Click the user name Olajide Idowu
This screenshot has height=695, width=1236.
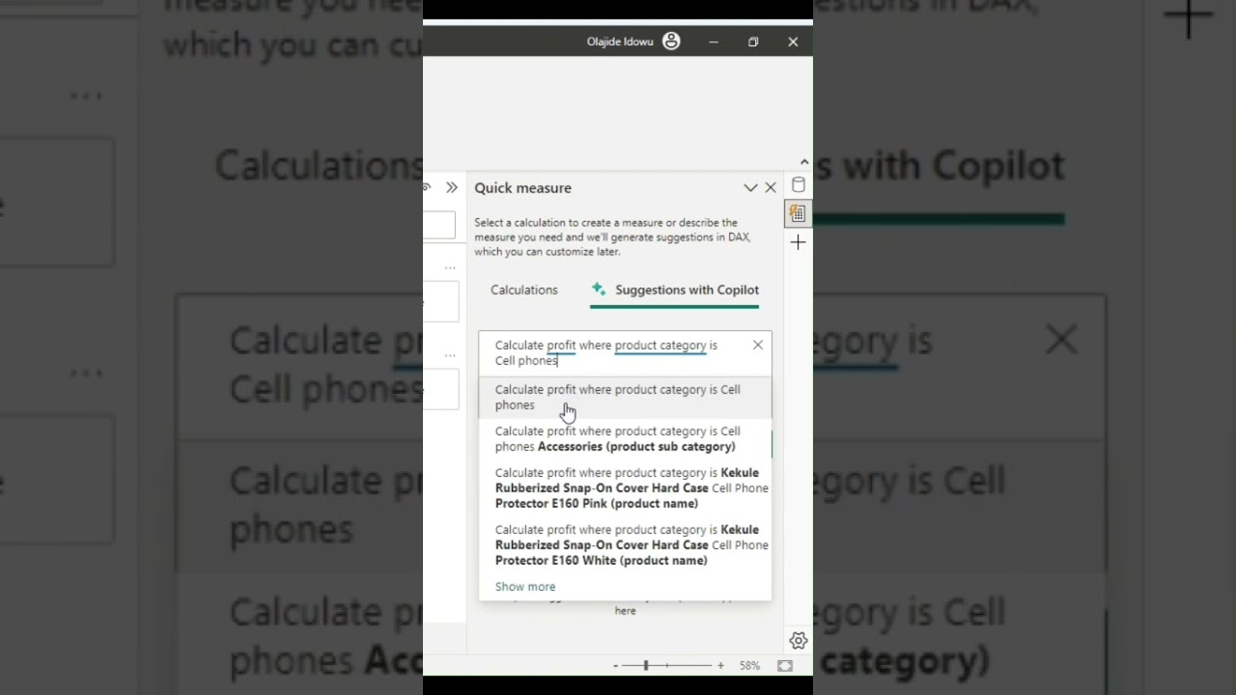point(620,42)
